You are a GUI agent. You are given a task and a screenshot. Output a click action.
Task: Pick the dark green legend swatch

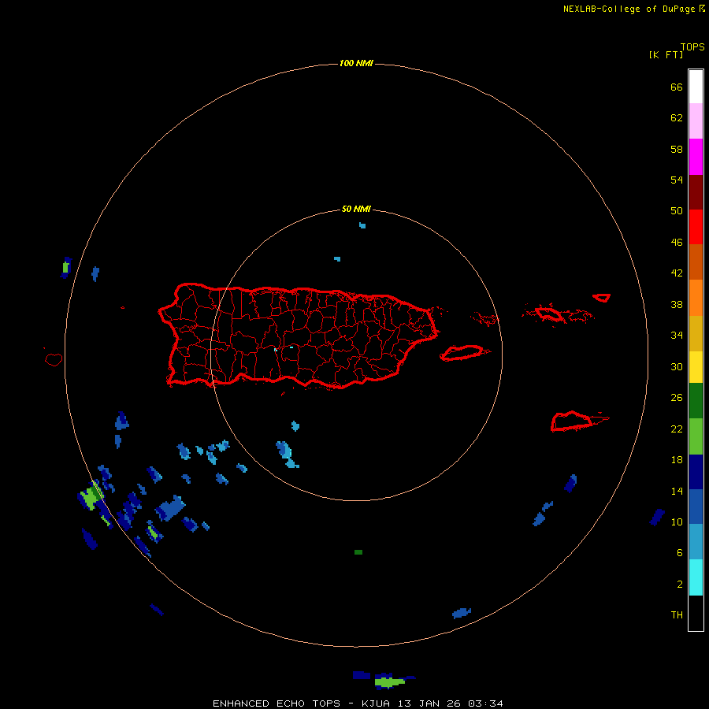coord(696,400)
